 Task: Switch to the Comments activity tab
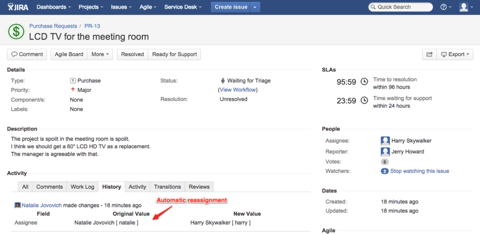pos(50,187)
